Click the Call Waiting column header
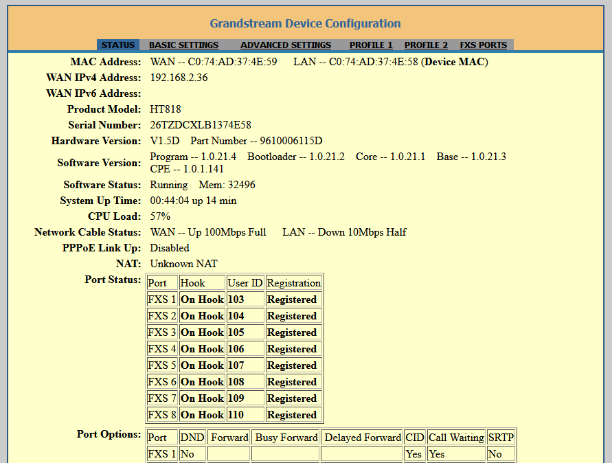Screen dimensions: 612x463 click(x=455, y=438)
